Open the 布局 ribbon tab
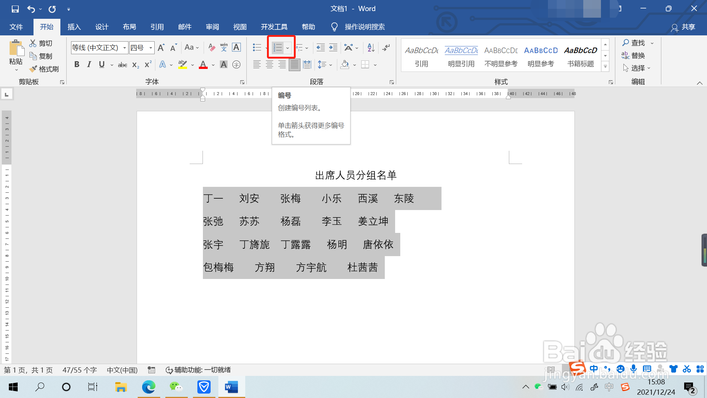 pos(129,27)
